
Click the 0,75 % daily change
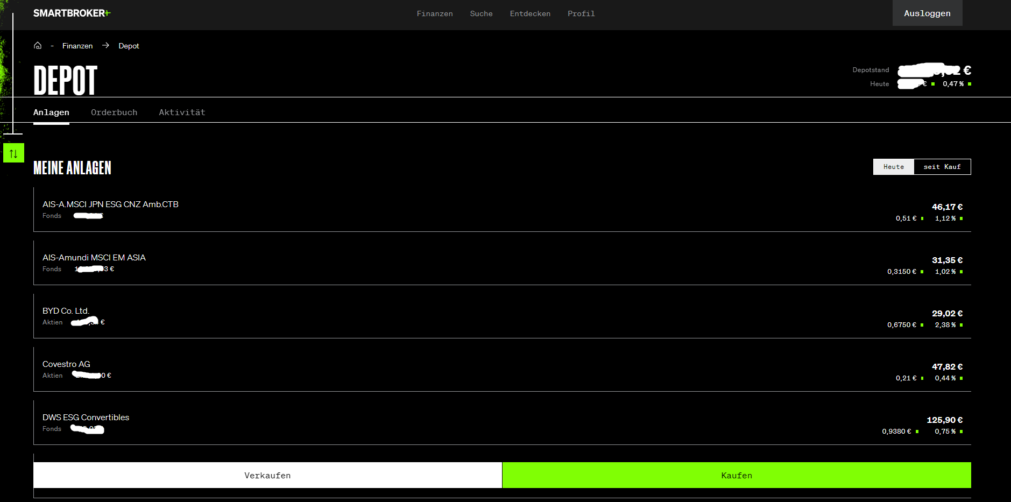click(x=945, y=432)
